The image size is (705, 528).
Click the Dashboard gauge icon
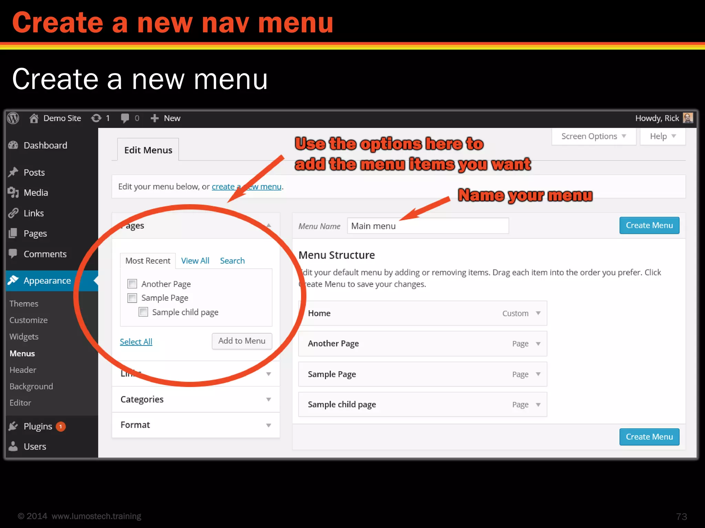tap(13, 145)
